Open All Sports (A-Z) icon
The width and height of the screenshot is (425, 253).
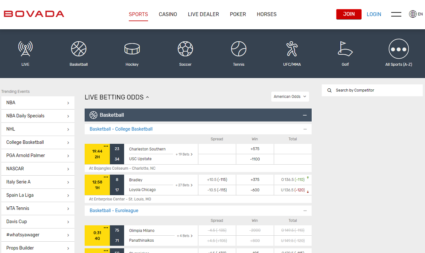[x=399, y=49]
